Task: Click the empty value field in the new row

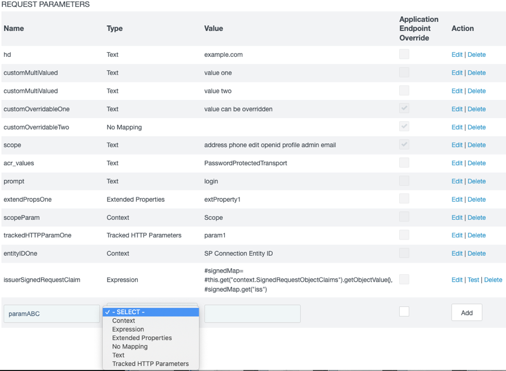Action: [252, 314]
